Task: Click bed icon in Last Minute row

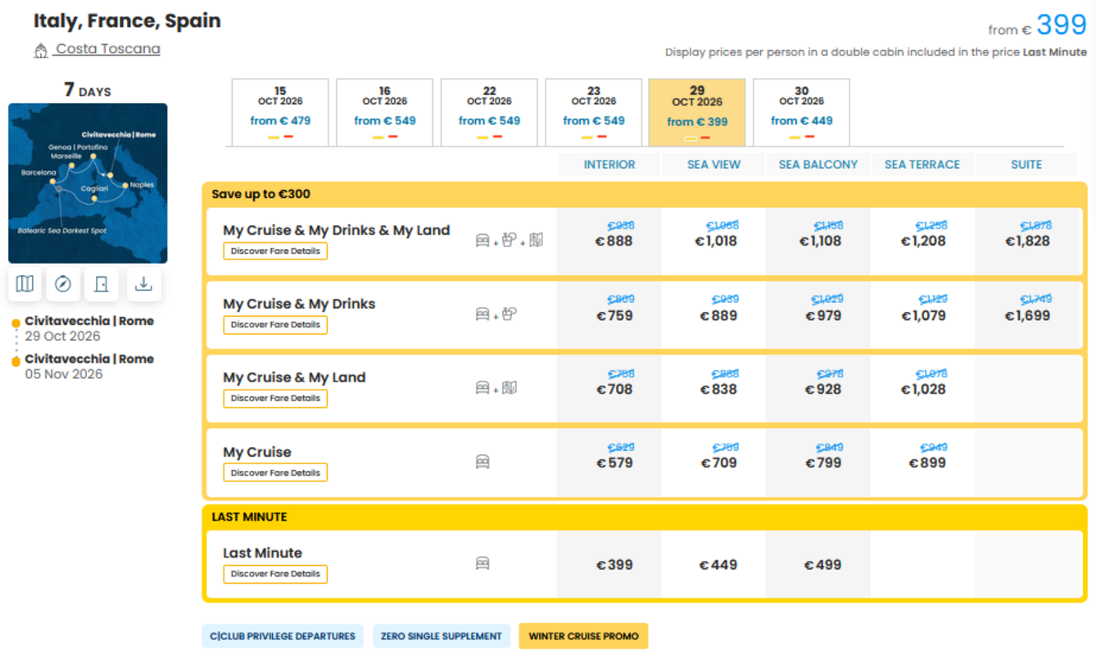Action: (x=482, y=563)
